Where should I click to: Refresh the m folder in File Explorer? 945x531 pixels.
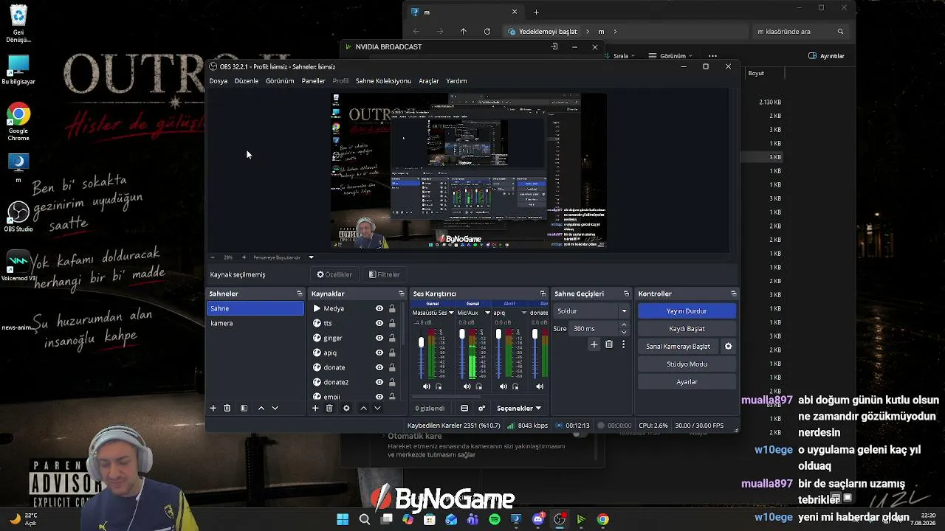(x=487, y=32)
